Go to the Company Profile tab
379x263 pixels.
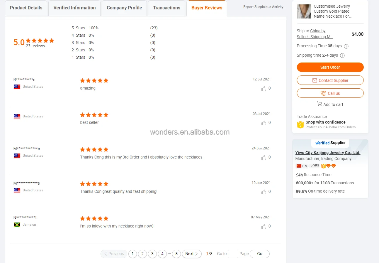(x=124, y=8)
